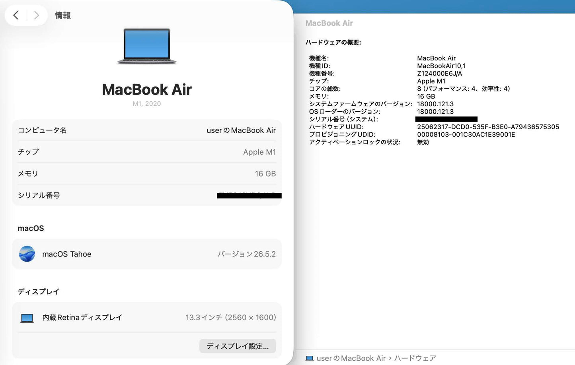Viewport: 575px width, 365px height.
Task: Click the チップ label in the info panel
Action: 28,152
